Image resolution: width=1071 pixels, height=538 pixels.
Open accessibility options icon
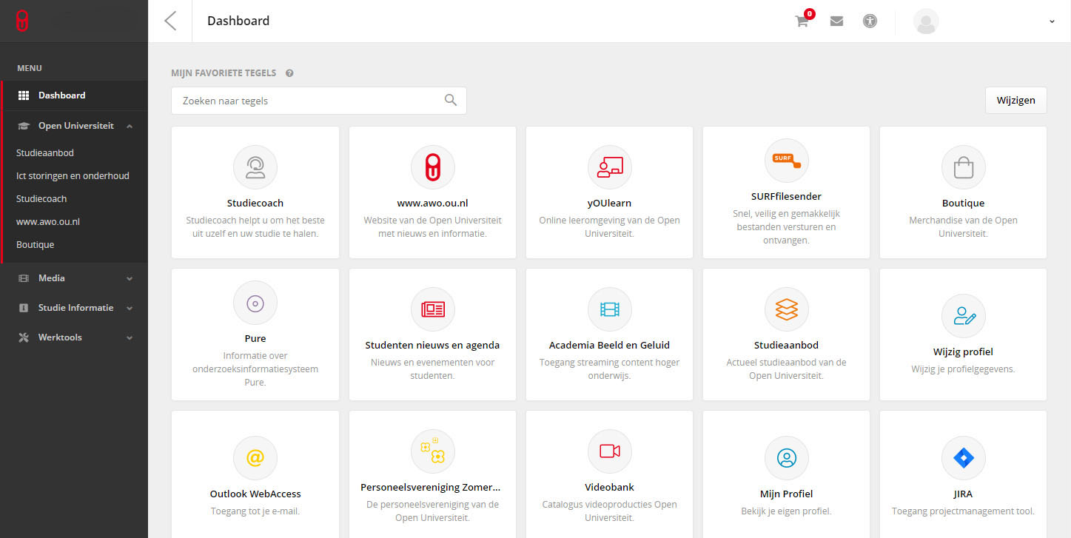(870, 21)
